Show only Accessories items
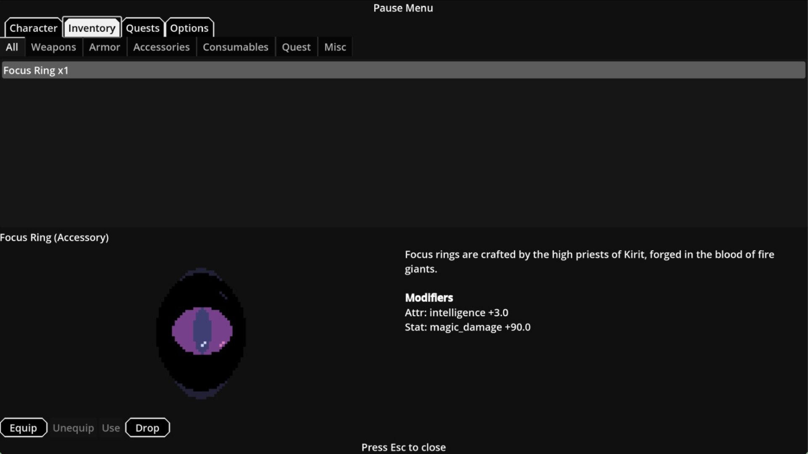This screenshot has width=808, height=454. pos(161,47)
